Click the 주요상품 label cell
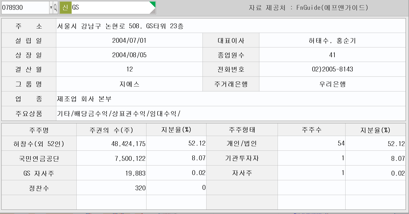409x214 pixels. coord(29,114)
